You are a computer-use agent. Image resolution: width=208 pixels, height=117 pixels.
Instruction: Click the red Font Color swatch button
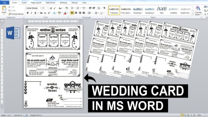65,13
